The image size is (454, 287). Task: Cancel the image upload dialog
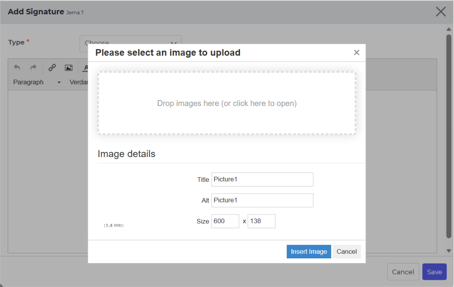tap(346, 252)
